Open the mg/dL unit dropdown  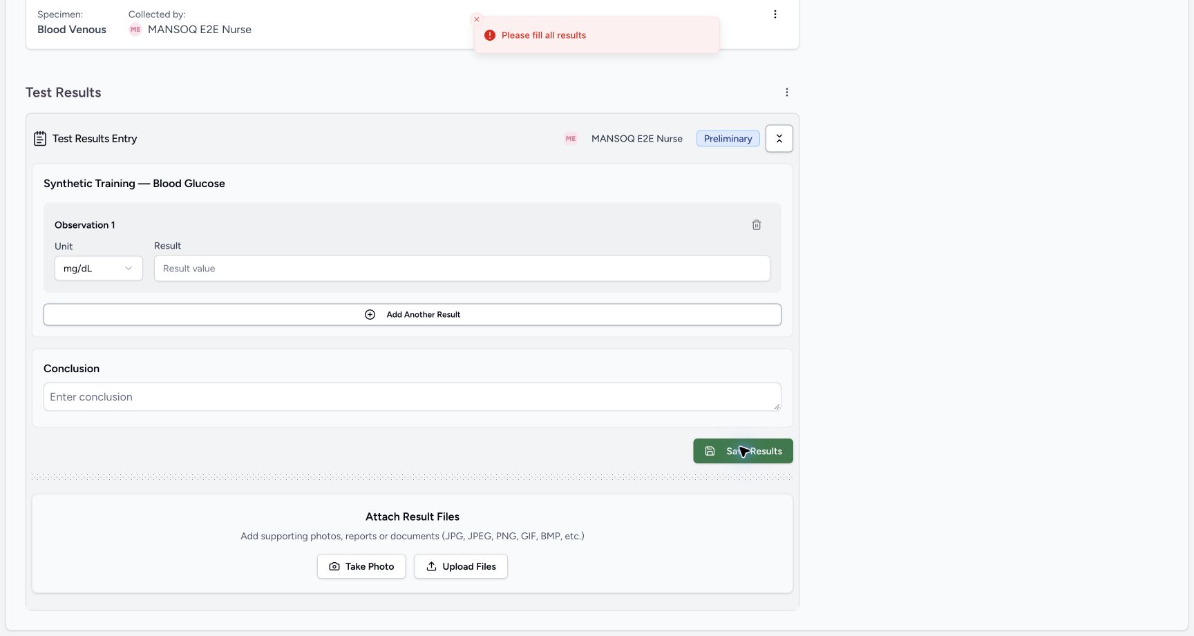point(99,269)
